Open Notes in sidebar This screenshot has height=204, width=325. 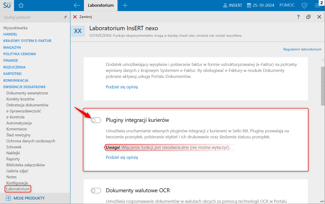(x=11, y=177)
